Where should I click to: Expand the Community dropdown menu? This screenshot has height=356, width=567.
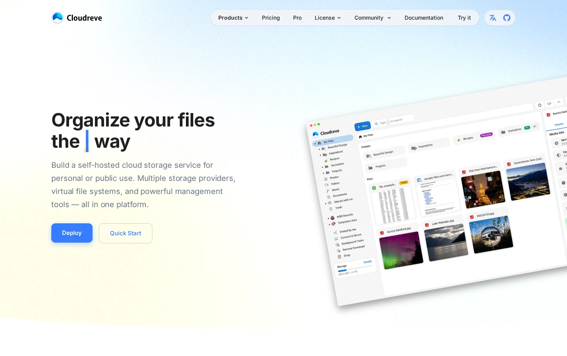(373, 18)
